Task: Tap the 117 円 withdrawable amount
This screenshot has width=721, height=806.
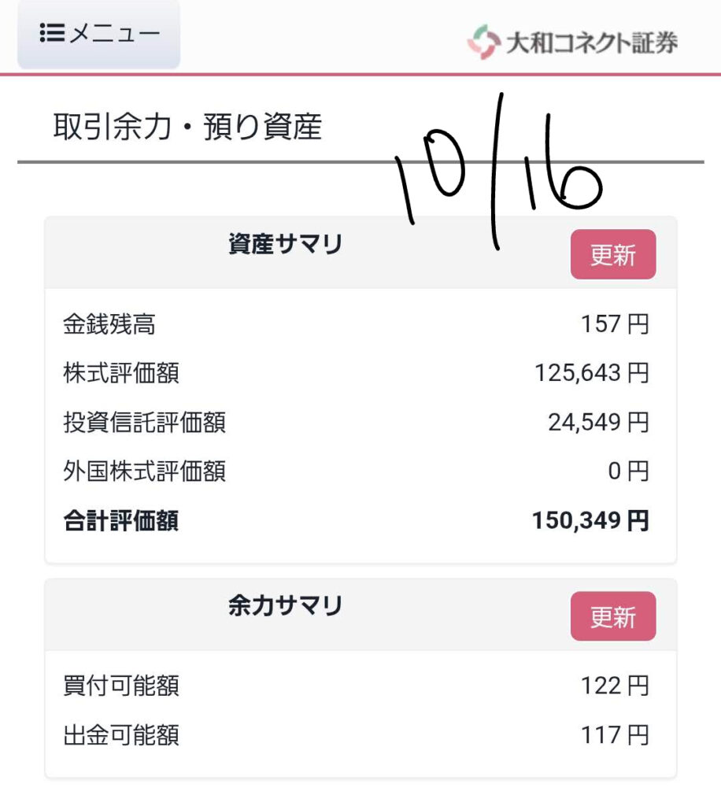Action: (615, 735)
